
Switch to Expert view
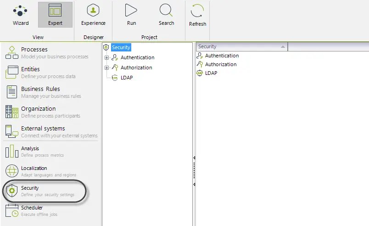[x=55, y=15]
